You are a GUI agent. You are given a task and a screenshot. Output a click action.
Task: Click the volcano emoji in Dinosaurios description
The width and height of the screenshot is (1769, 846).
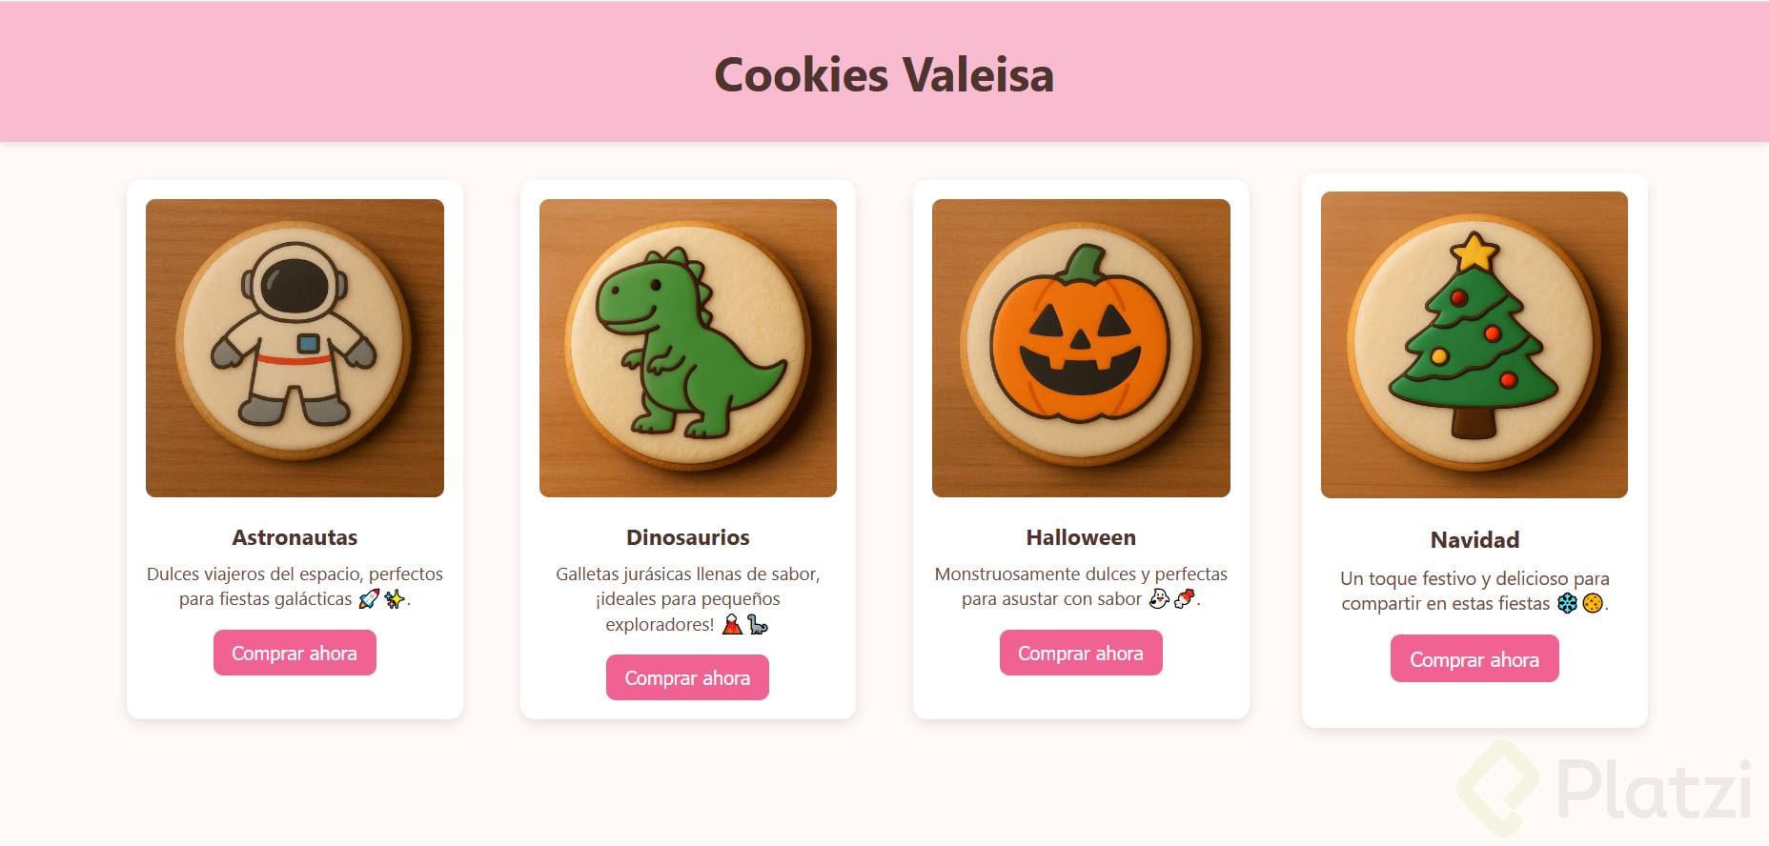tap(732, 624)
